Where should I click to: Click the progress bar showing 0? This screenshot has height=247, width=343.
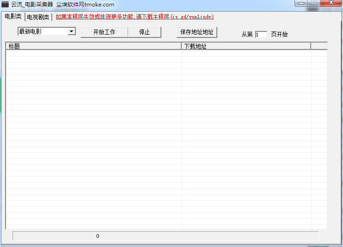165,236
